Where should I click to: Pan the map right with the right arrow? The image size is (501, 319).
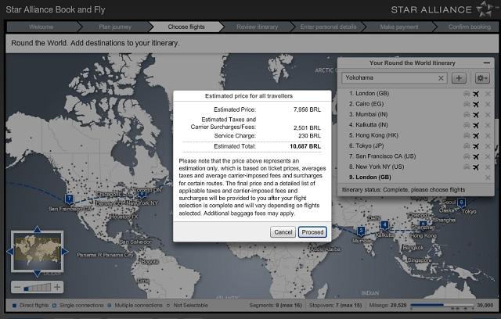tap(65, 252)
